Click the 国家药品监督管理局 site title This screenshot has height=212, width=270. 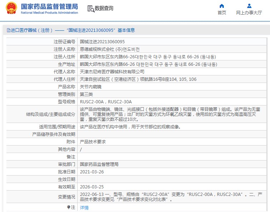point(49,6)
